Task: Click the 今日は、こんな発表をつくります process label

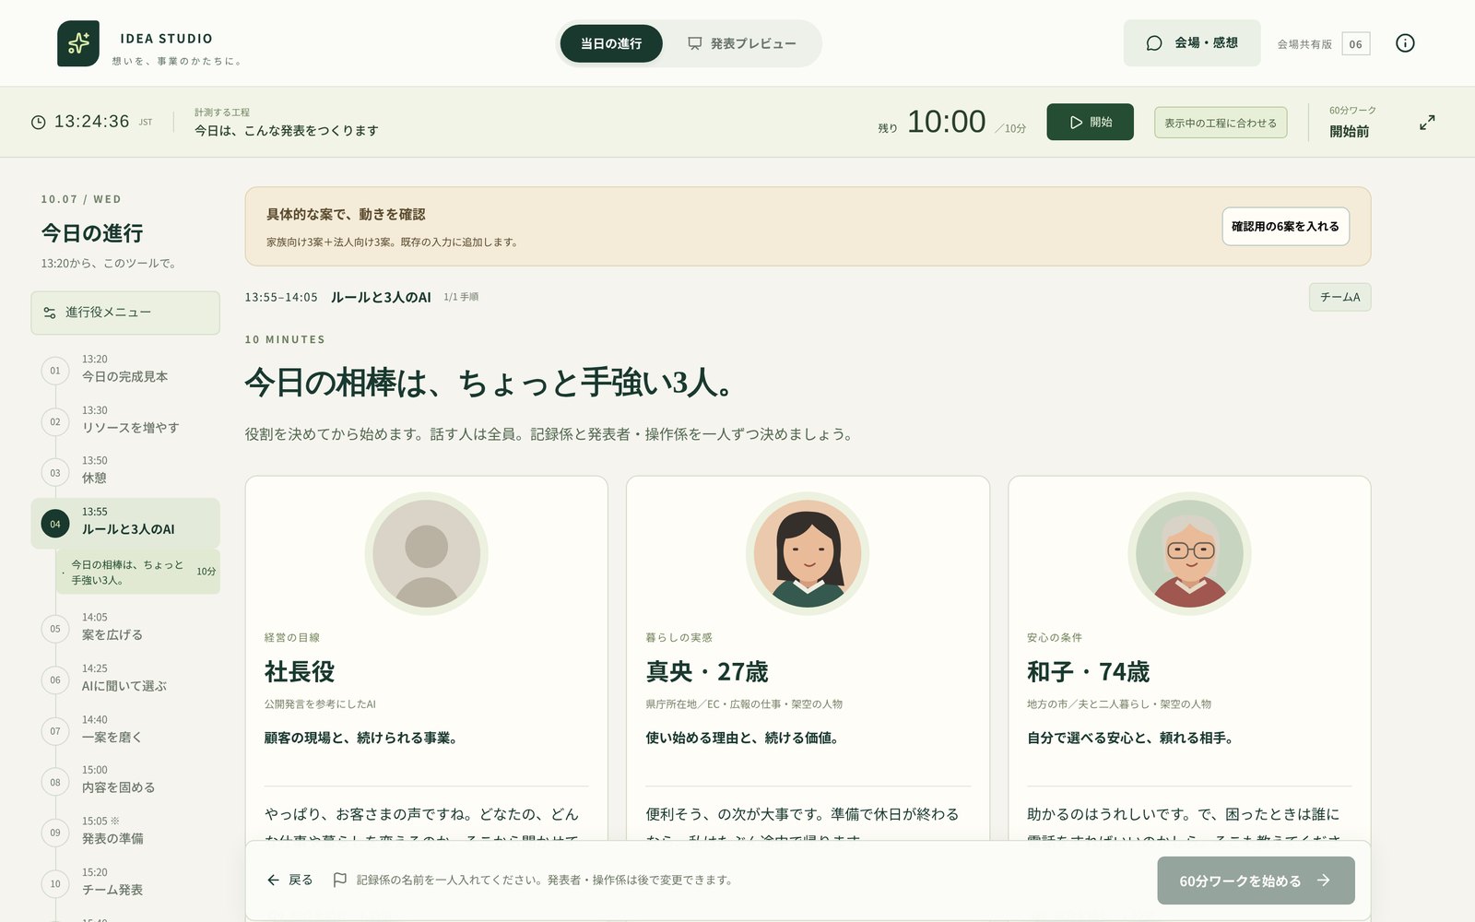Action: coord(287,131)
